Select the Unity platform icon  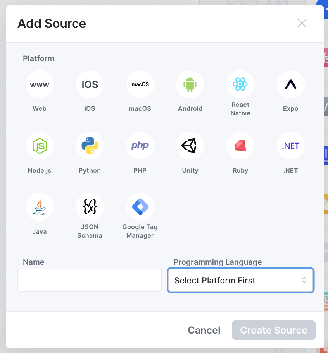[x=190, y=146]
